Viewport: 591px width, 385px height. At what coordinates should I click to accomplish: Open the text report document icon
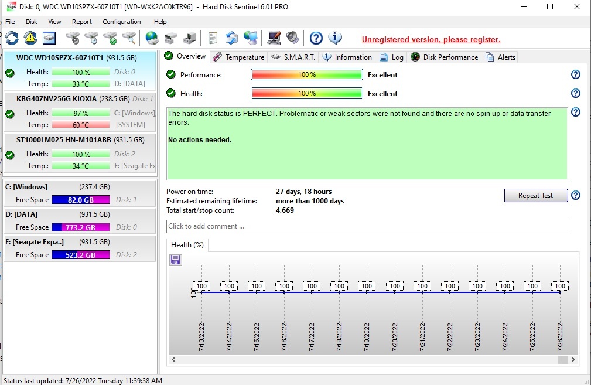[x=213, y=38]
